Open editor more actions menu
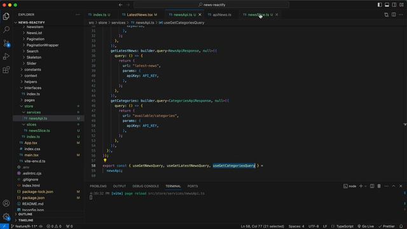The image size is (407, 229). click(401, 15)
